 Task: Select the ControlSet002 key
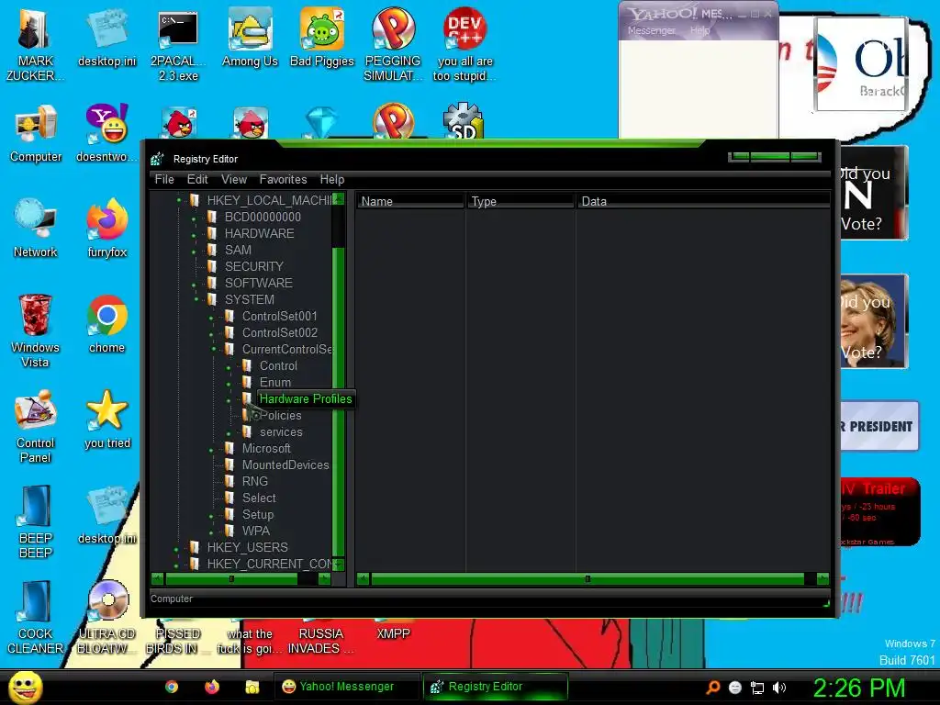pyautogui.click(x=280, y=332)
